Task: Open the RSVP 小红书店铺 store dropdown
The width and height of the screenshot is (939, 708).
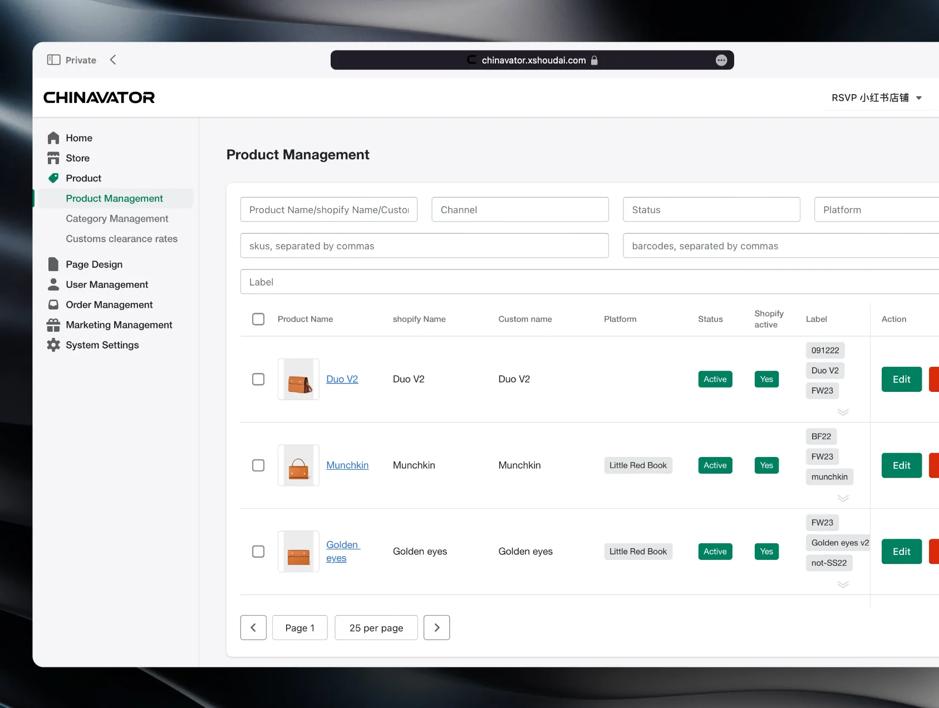Action: [x=876, y=98]
